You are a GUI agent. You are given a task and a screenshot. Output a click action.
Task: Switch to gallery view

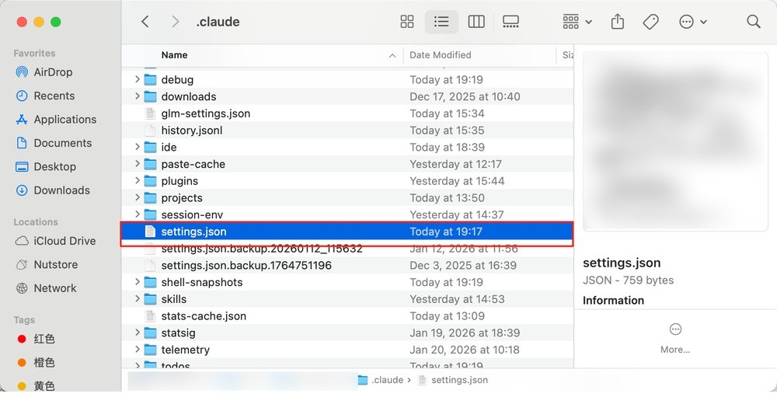[510, 22]
